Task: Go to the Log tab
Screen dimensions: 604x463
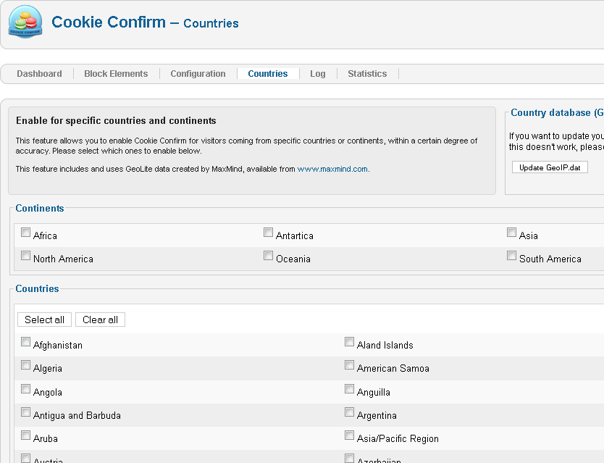Action: 318,74
